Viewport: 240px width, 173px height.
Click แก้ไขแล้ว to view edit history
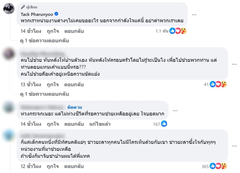point(99,124)
